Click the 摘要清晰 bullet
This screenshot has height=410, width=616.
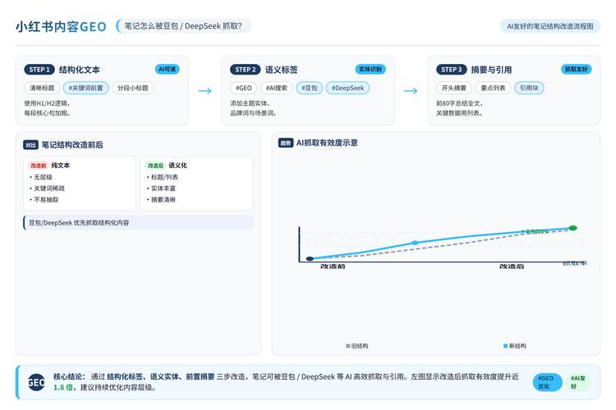click(x=161, y=200)
